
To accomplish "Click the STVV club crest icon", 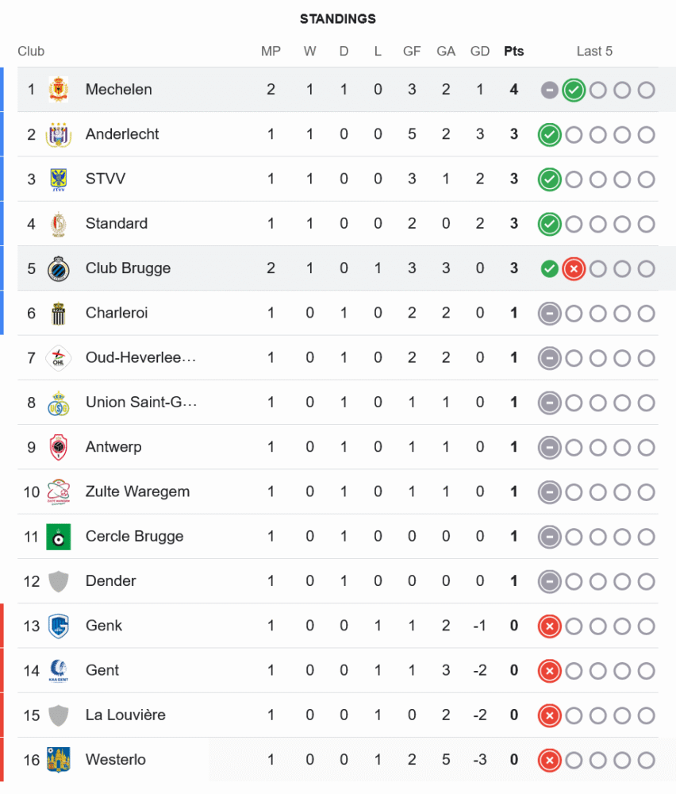I will pyautogui.click(x=59, y=179).
